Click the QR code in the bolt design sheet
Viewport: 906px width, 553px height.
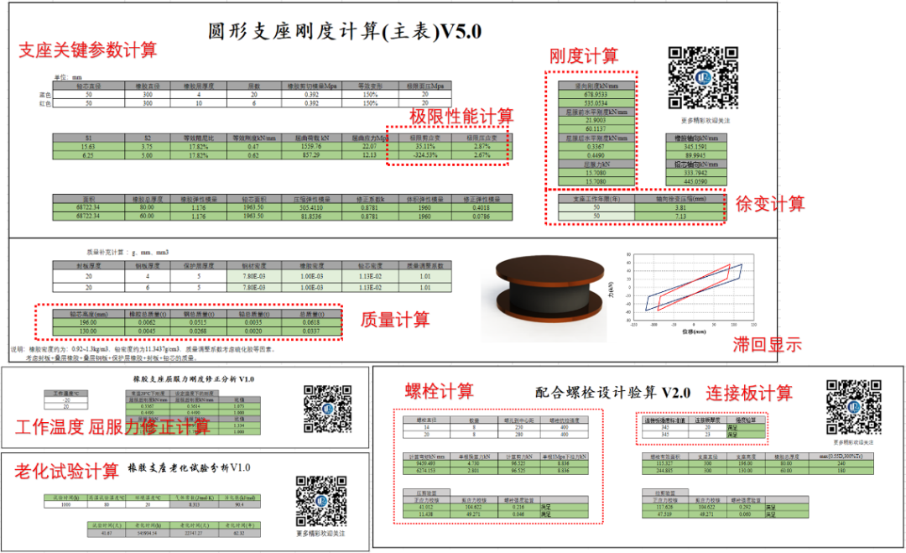click(853, 407)
